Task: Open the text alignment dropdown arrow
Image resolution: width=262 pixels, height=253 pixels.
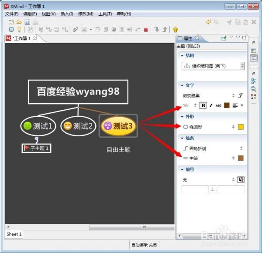Action: click(242, 105)
